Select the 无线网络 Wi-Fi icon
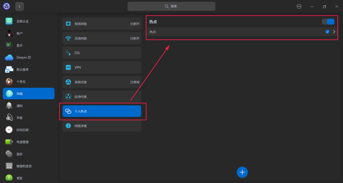Viewport: 343px width, 183px height. pos(68,38)
